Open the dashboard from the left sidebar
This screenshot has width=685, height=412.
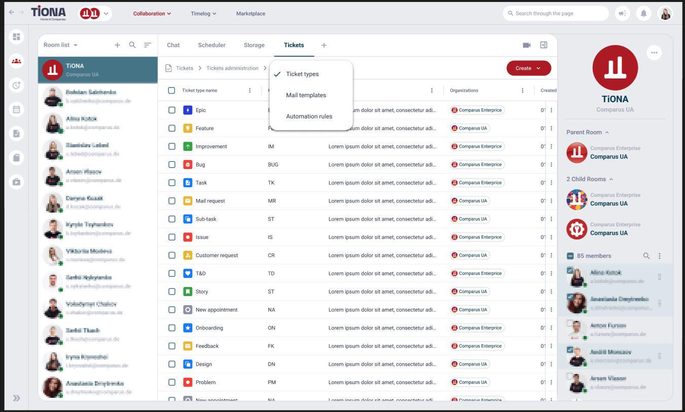[x=17, y=36]
